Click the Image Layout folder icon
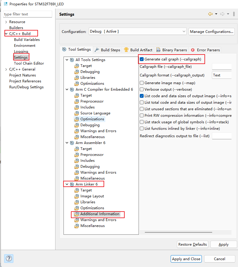 (77, 196)
